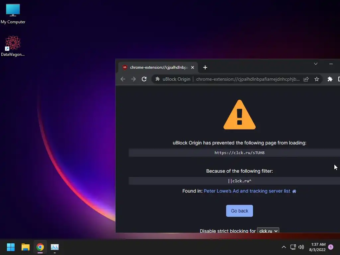The image size is (340, 255).
Task: Open Peter Lowe's Ad and tracking server list
Action: pyautogui.click(x=247, y=191)
